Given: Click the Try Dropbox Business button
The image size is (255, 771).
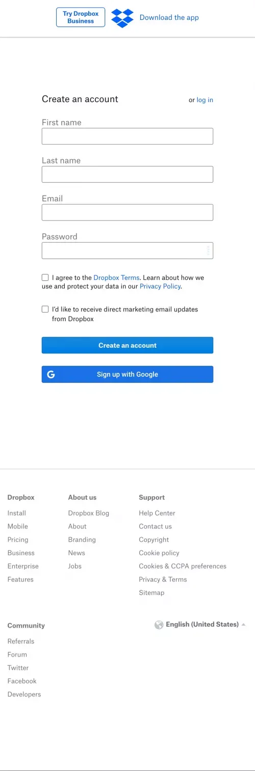Looking at the screenshot, I should pos(81,17).
